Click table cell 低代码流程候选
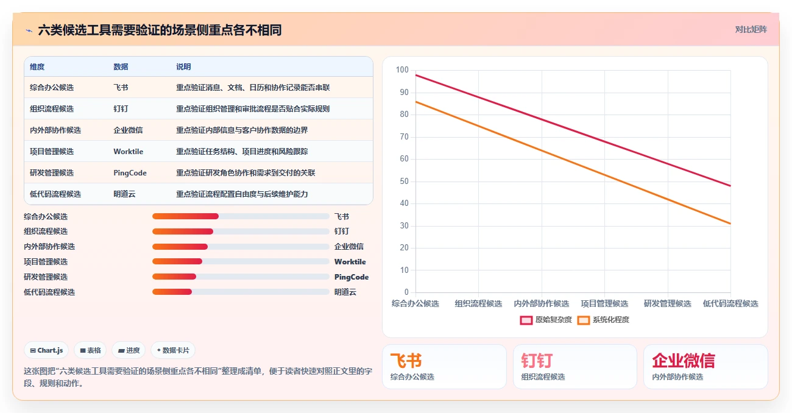Image resolution: width=792 pixels, height=413 pixels. (x=55, y=194)
